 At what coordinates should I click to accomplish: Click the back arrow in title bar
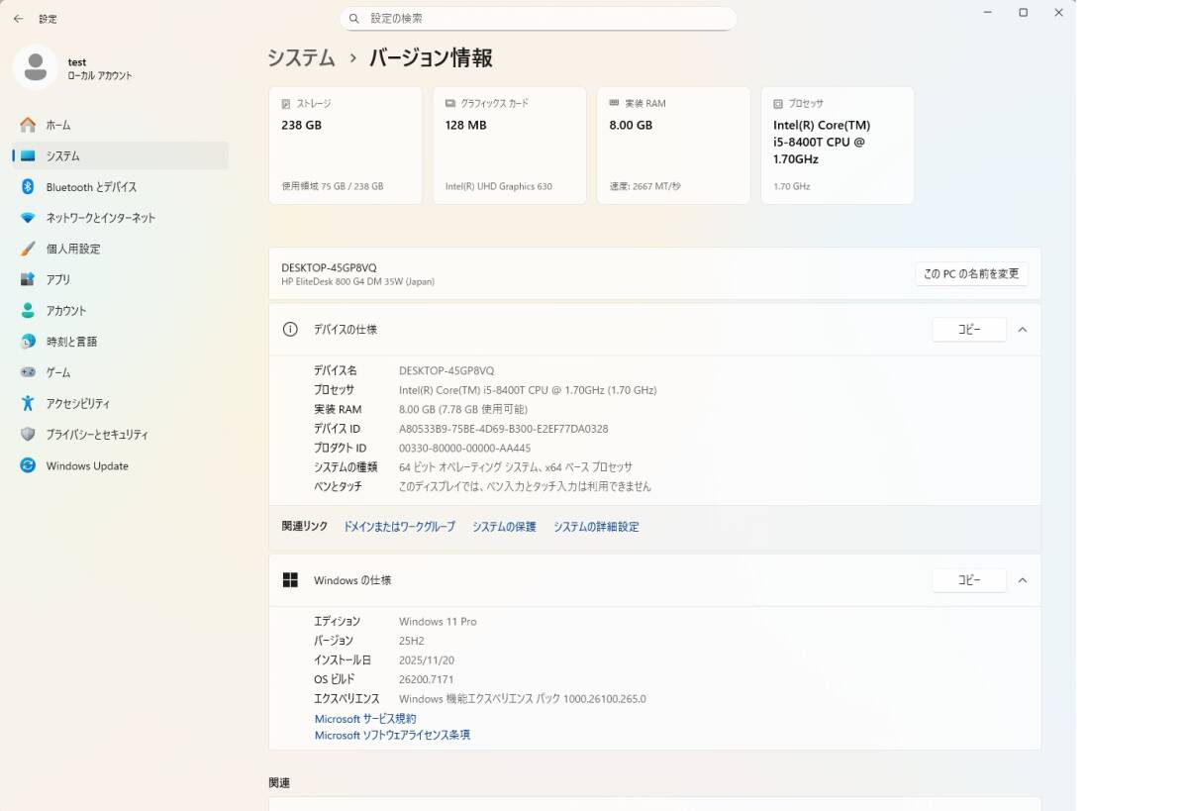(x=18, y=19)
